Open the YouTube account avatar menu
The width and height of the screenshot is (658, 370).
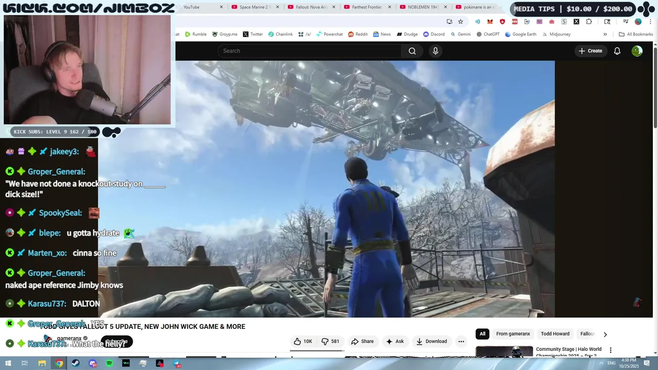pos(637,51)
